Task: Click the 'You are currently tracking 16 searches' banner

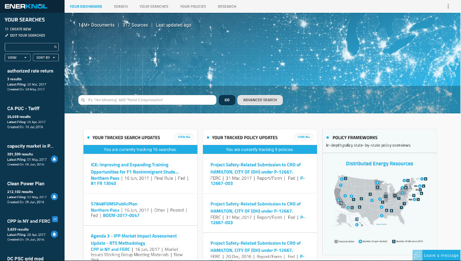Action: tap(140, 150)
